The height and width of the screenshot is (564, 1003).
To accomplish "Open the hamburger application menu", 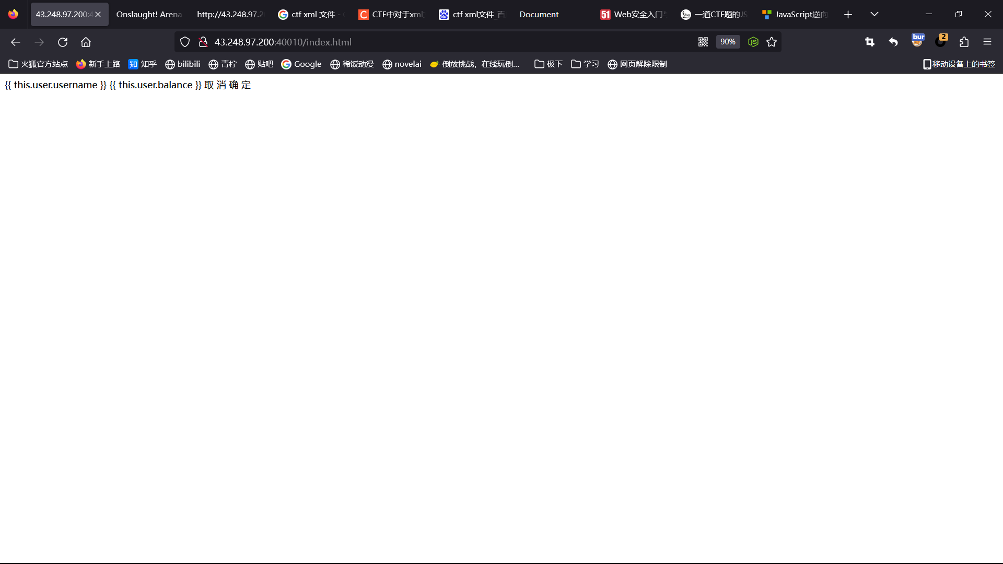I will tap(987, 42).
